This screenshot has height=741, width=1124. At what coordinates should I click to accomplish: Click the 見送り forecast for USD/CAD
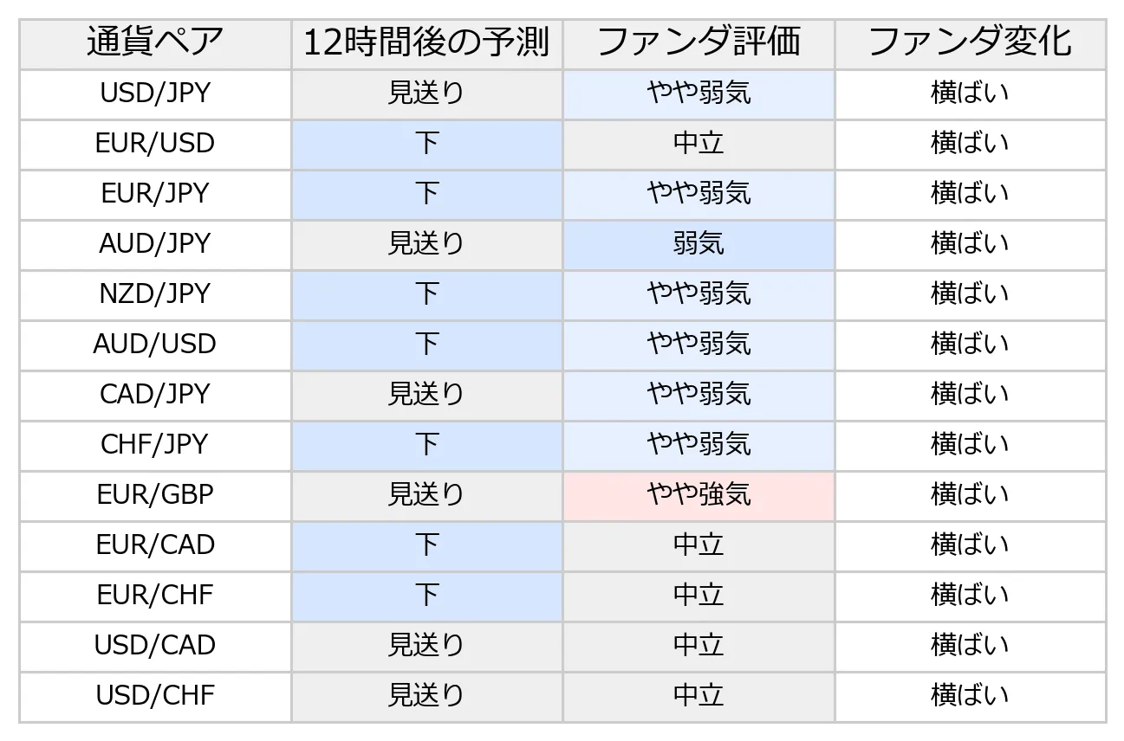pyautogui.click(x=426, y=646)
